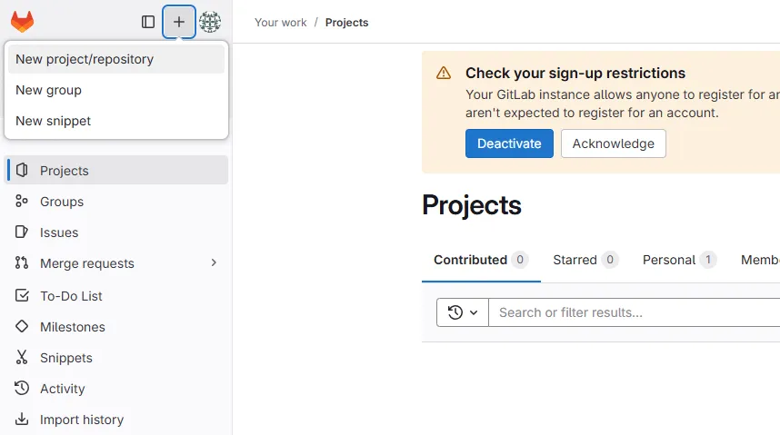
Task: Navigate to Milestones in sidebar
Action: click(72, 327)
